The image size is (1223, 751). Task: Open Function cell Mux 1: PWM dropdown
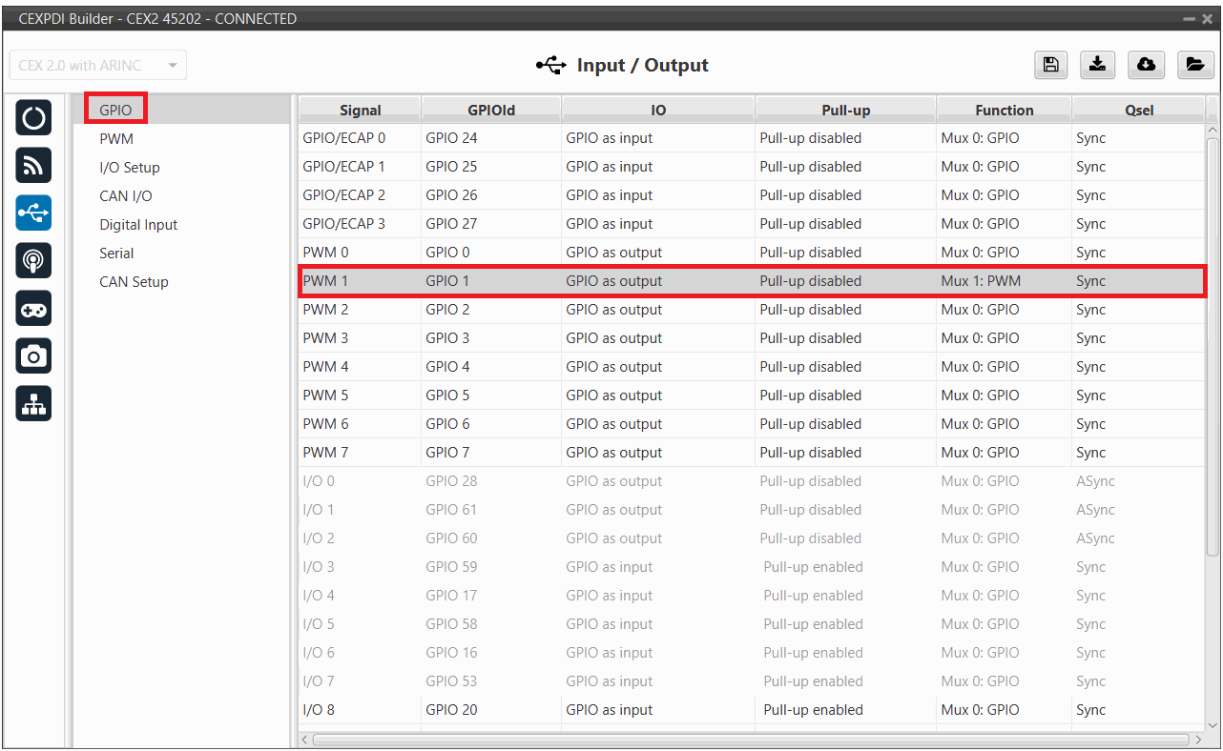(x=1003, y=281)
